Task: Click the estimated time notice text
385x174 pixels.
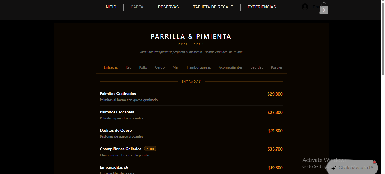Action: pyautogui.click(x=191, y=52)
